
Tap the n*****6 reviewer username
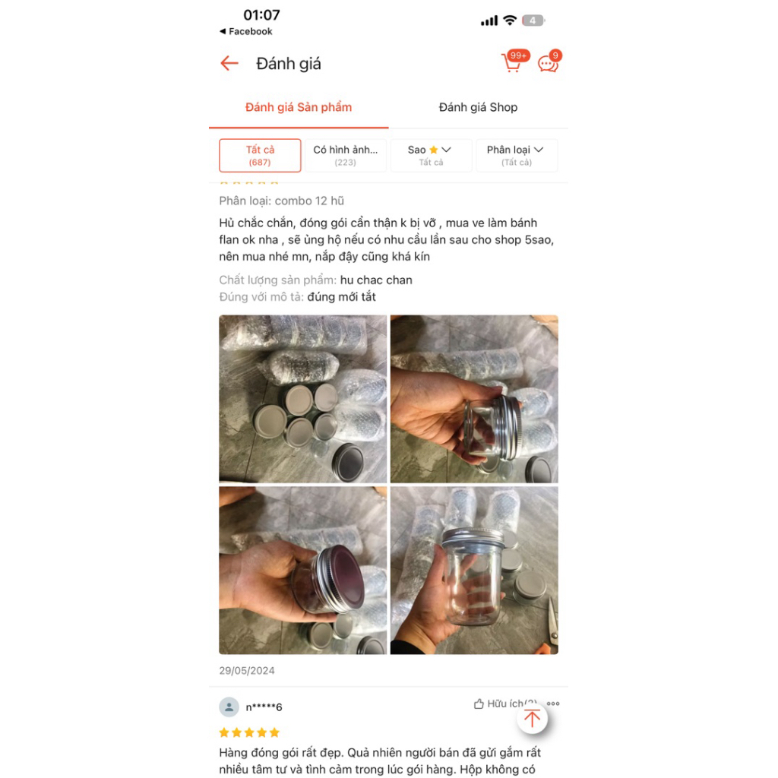click(x=264, y=707)
